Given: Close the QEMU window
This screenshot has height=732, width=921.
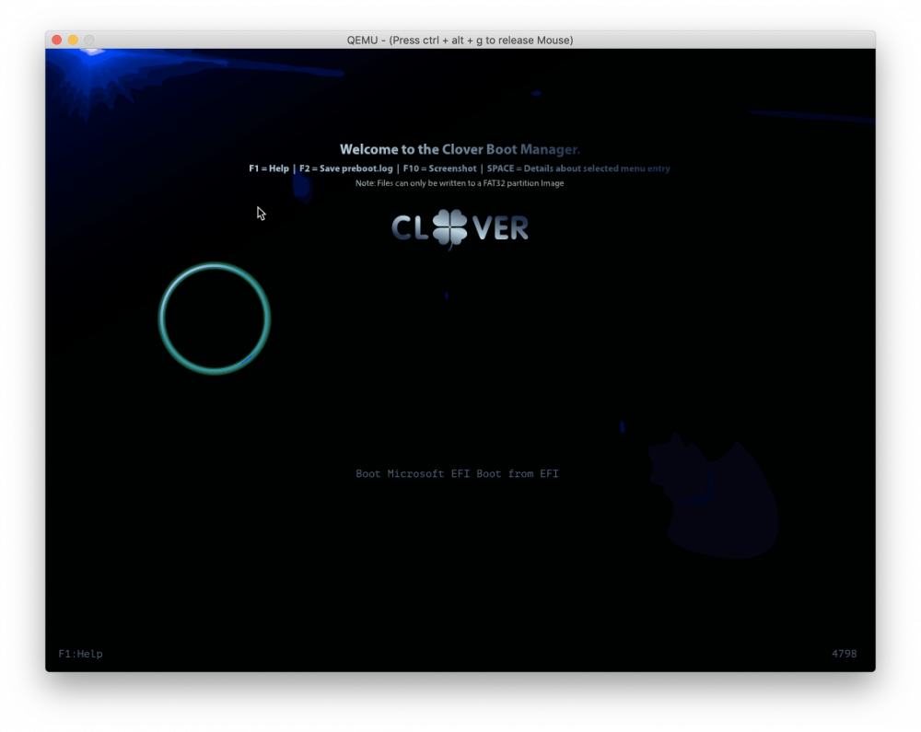Looking at the screenshot, I should click(x=57, y=40).
